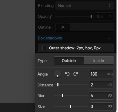Click the Size label
118x112 pixels.
pyautogui.click(x=41, y=107)
